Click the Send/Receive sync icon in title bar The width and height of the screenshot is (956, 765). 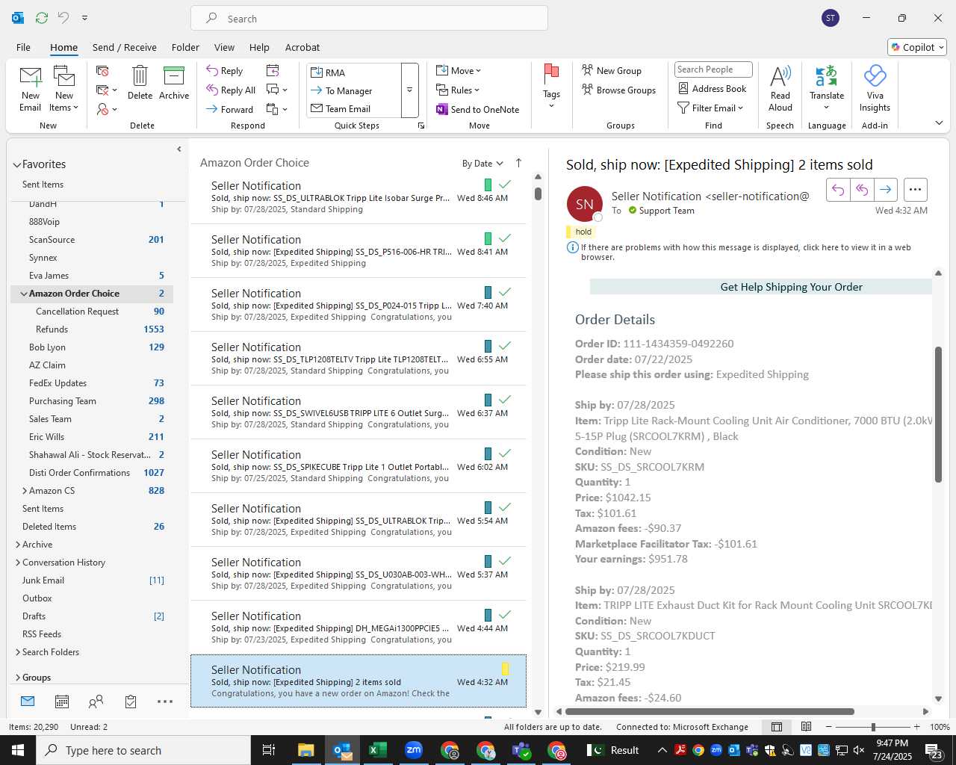point(42,17)
